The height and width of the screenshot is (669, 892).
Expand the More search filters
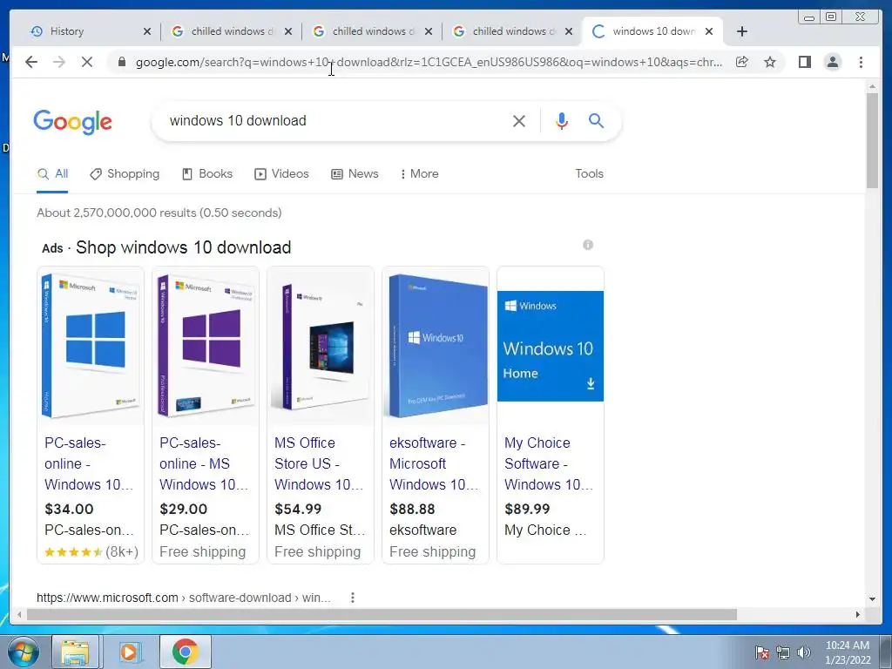pos(420,173)
